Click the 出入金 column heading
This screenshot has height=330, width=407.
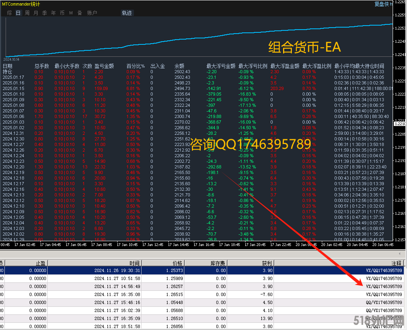[x=158, y=66]
